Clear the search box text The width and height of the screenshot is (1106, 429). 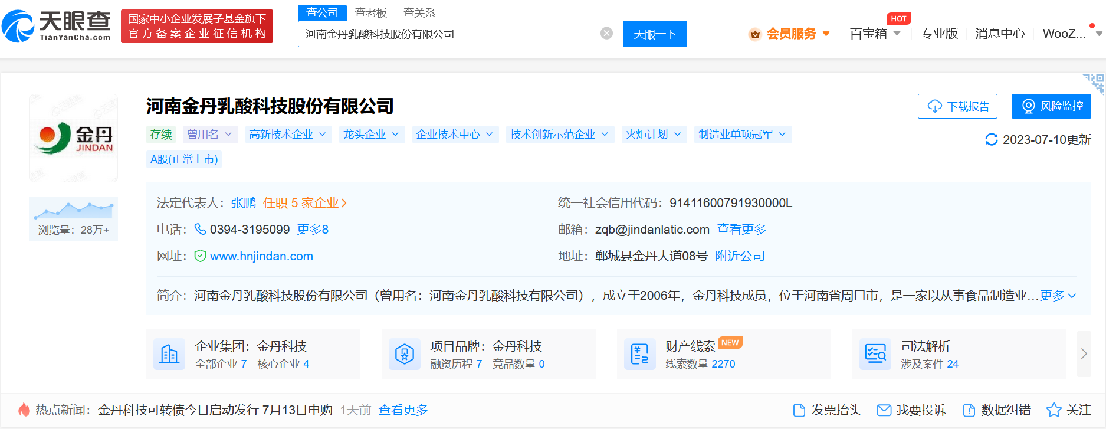(x=606, y=34)
